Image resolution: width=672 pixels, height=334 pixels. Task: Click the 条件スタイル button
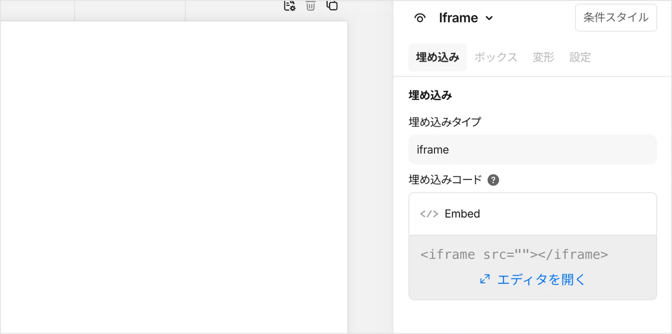(x=616, y=18)
